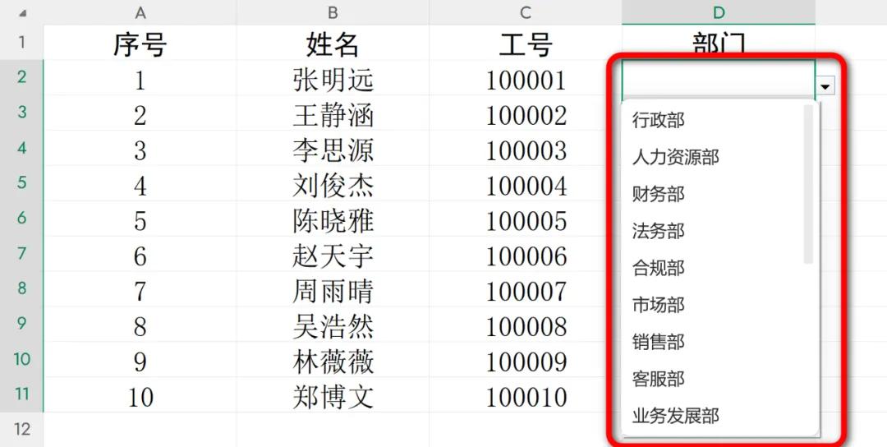Click the cell containing 刘俊杰
This screenshot has width=887, height=447.
click(333, 182)
